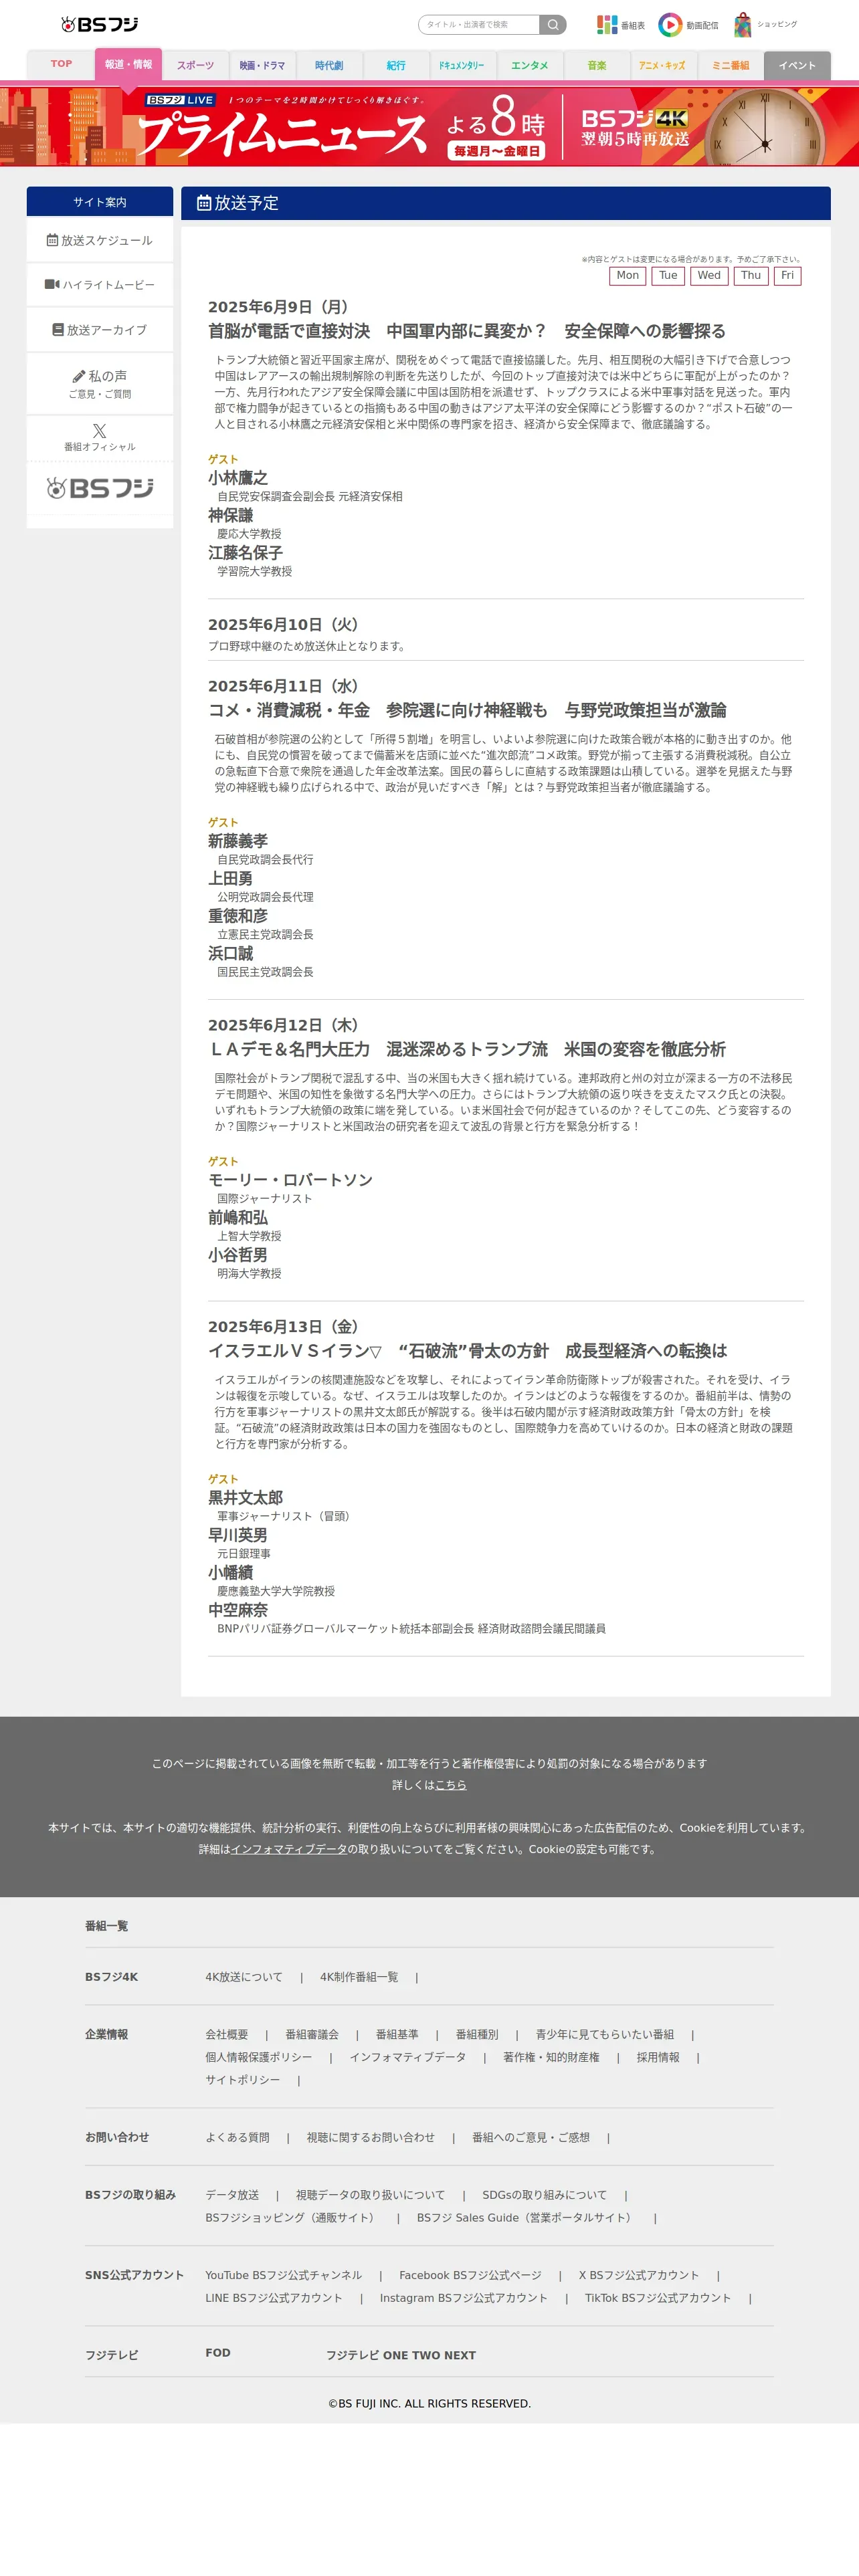The width and height of the screenshot is (859, 2576).
Task: Open the 番組種別 footer link
Action: coord(477,2034)
